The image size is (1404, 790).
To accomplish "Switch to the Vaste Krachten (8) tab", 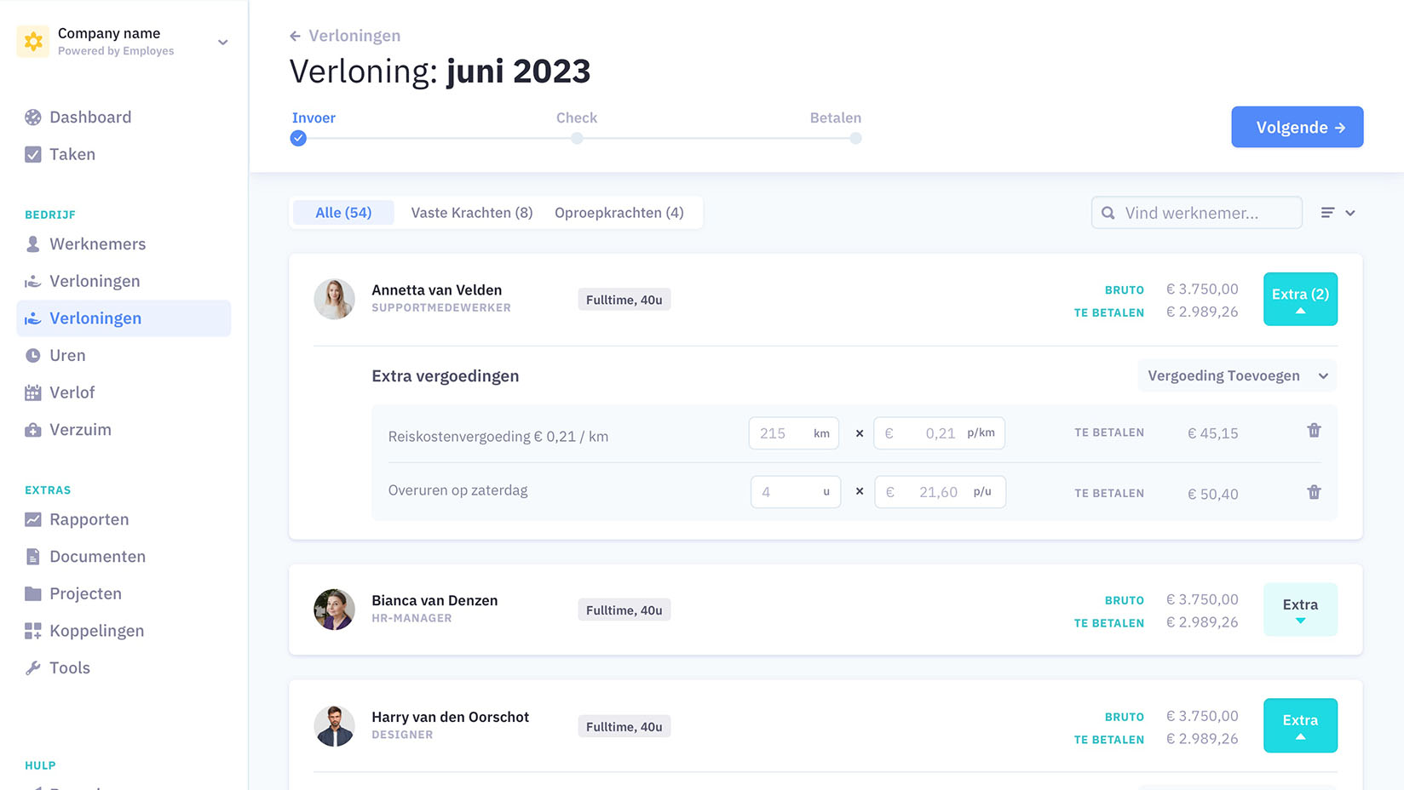I will click(x=471, y=213).
